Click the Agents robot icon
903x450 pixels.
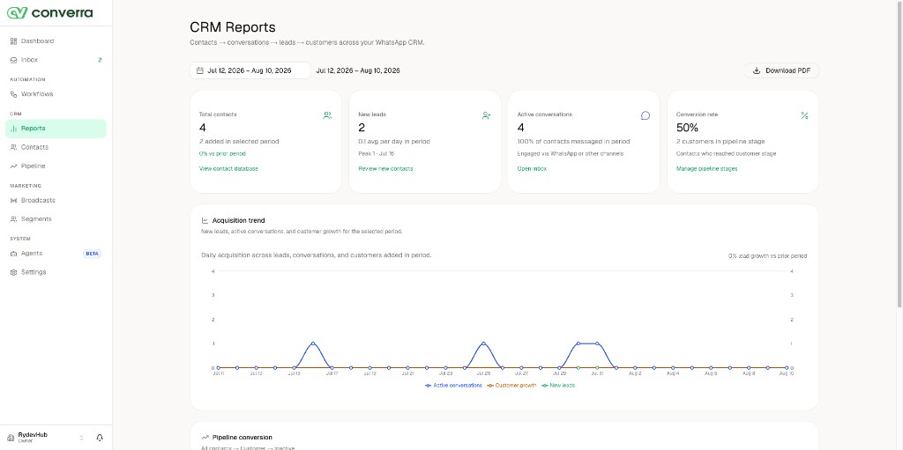click(14, 254)
